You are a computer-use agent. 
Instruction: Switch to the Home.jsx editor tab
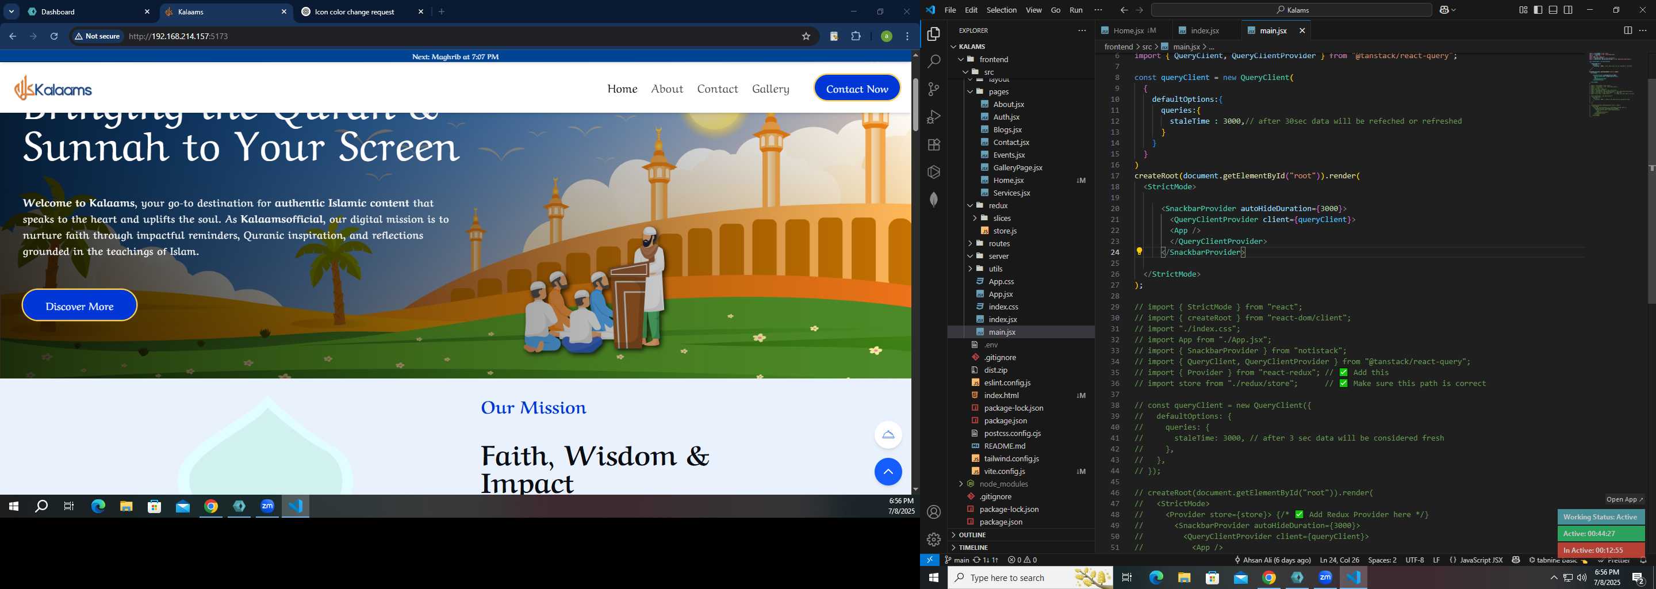1129,30
